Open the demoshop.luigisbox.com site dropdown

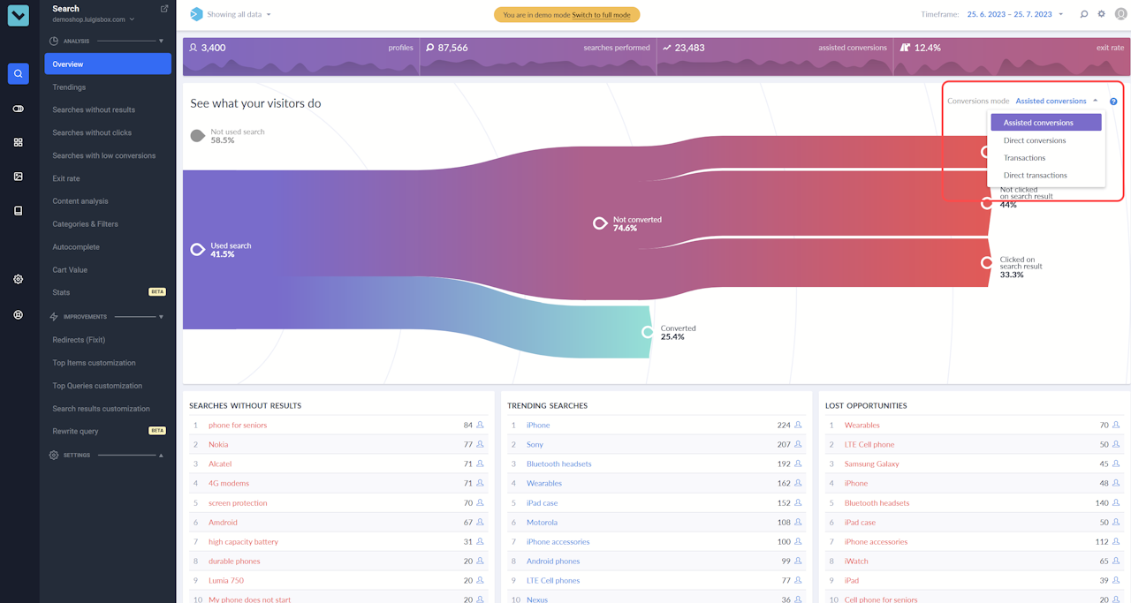pos(94,19)
